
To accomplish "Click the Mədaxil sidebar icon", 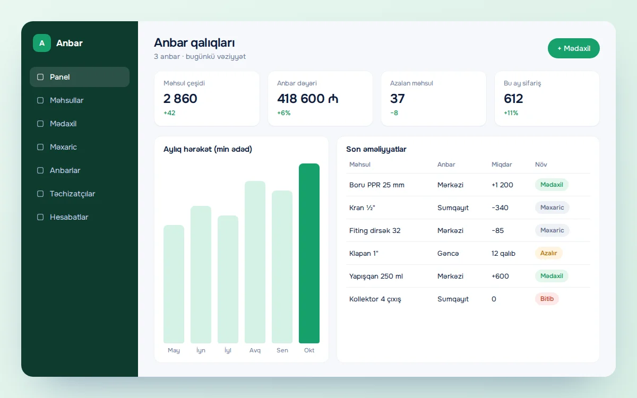I will click(40, 124).
